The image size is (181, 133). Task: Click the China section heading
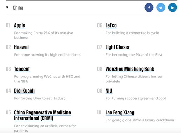tap(18, 8)
